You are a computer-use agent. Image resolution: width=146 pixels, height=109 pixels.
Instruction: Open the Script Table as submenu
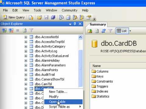[x=64, y=107]
